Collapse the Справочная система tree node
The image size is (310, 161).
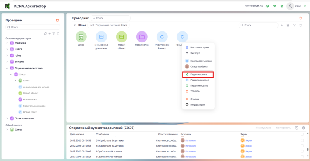7,68
